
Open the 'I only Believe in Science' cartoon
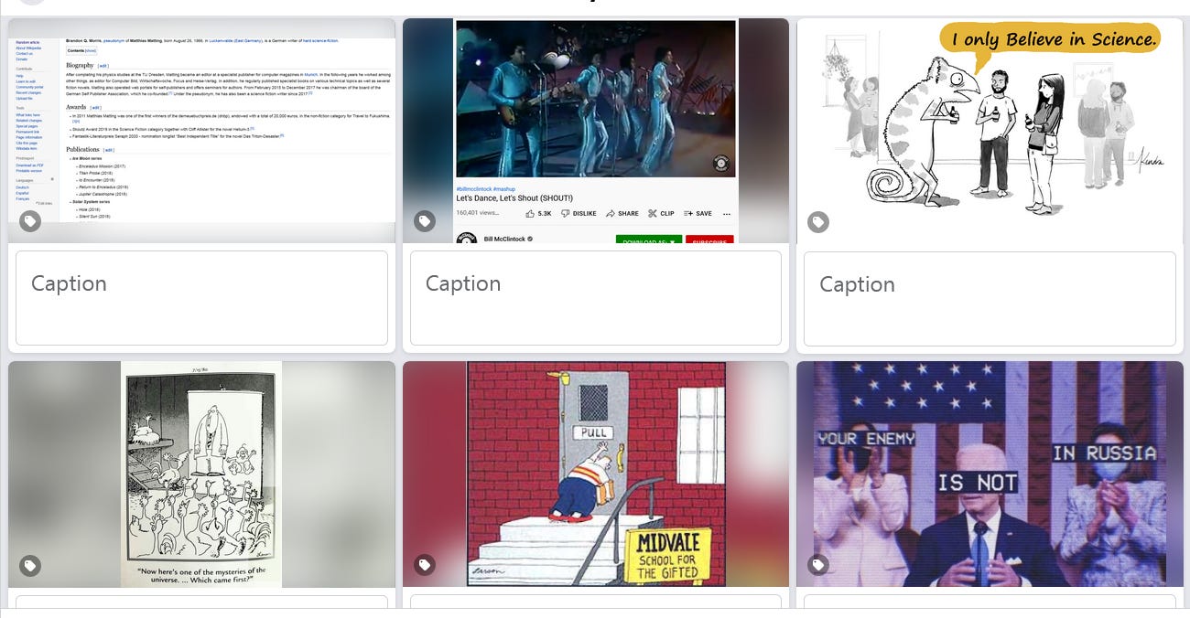tap(990, 131)
